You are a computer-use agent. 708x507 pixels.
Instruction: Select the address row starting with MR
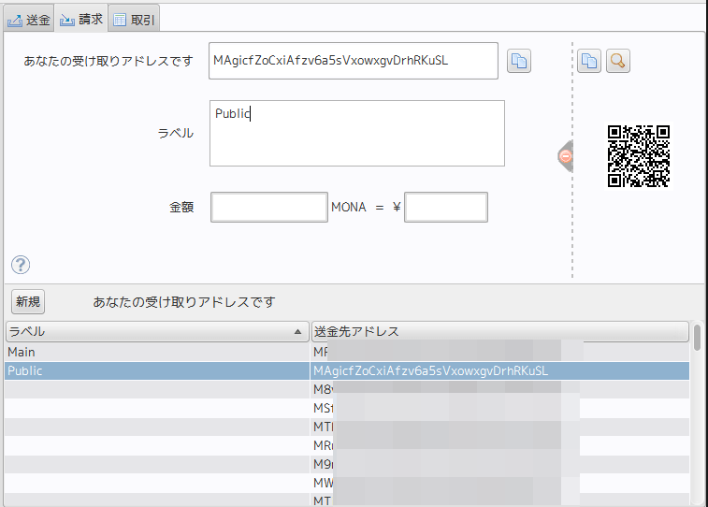click(x=347, y=445)
